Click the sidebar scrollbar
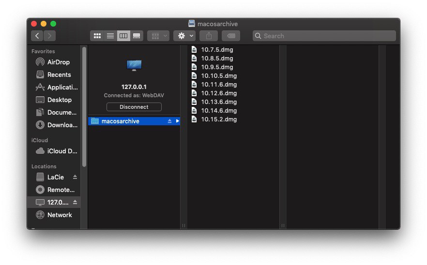Image resolution: width=427 pixels, height=265 pixels. [84, 107]
